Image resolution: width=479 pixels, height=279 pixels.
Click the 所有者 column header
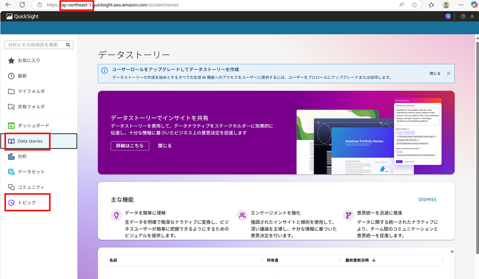(x=272, y=260)
